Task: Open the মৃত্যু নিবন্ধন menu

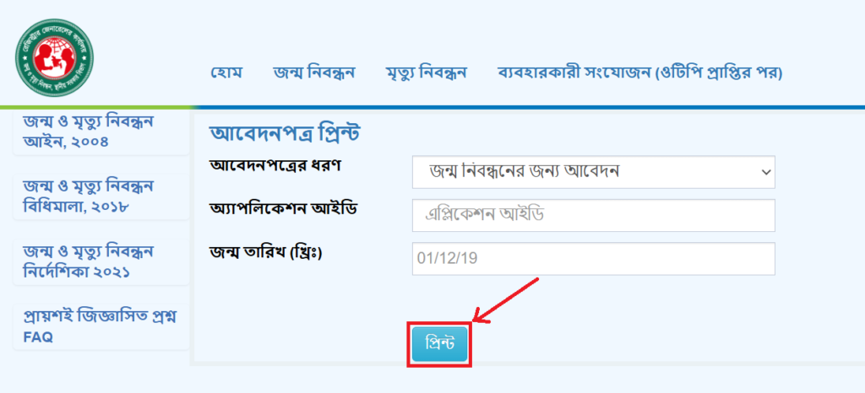Action: pyautogui.click(x=427, y=73)
